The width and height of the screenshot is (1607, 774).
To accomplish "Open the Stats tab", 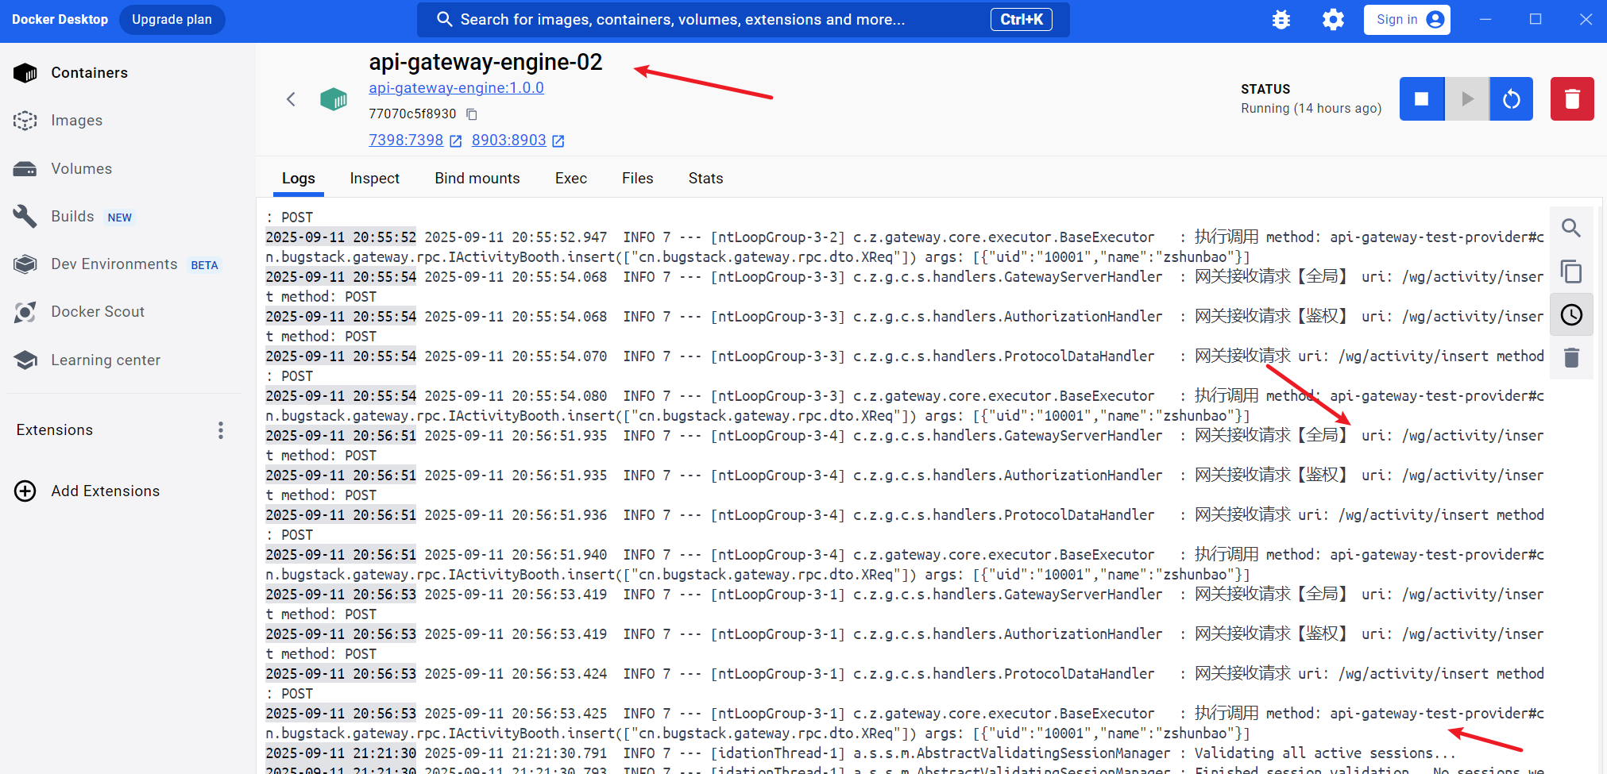I will (x=705, y=179).
